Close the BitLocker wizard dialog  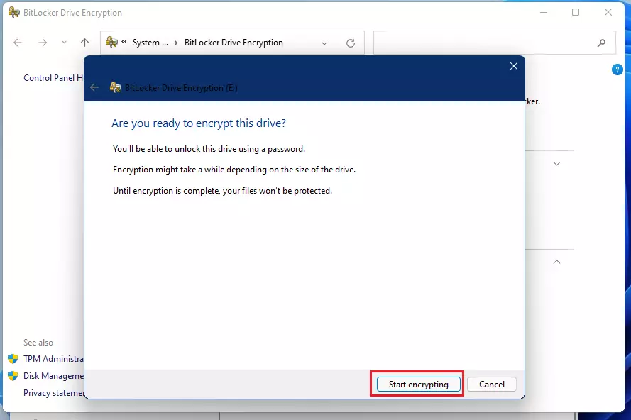pyautogui.click(x=513, y=66)
